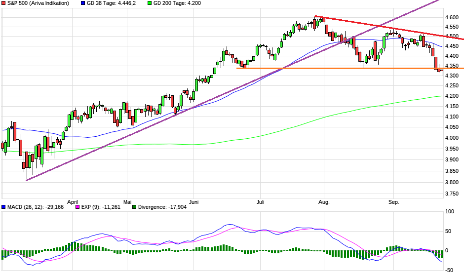Select the 'EXP (9): -11,261' label
Image resolution: width=464 pixels, height=275 pixels.
(x=101, y=207)
